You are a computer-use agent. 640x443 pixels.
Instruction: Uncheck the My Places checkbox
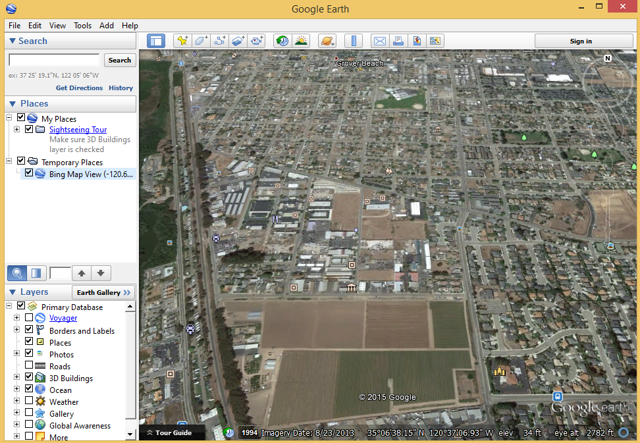click(x=21, y=117)
